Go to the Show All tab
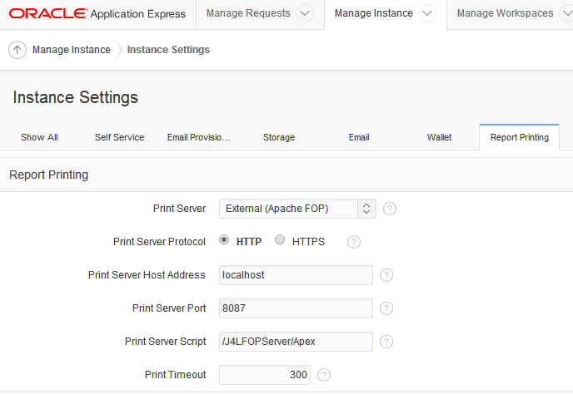This screenshot has width=573, height=394. pyautogui.click(x=39, y=137)
